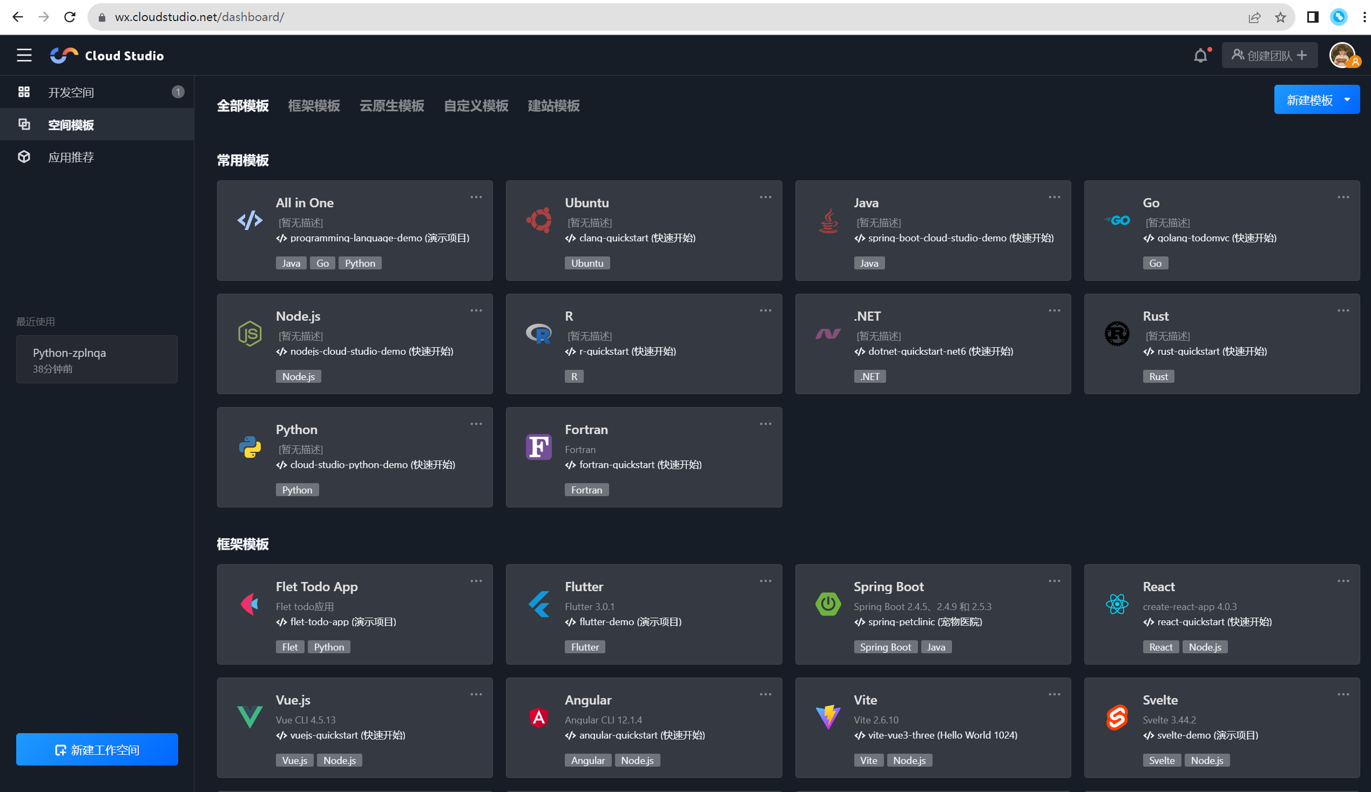Expand the 新建模板 dropdown arrow
The height and width of the screenshot is (792, 1371).
click(1347, 99)
